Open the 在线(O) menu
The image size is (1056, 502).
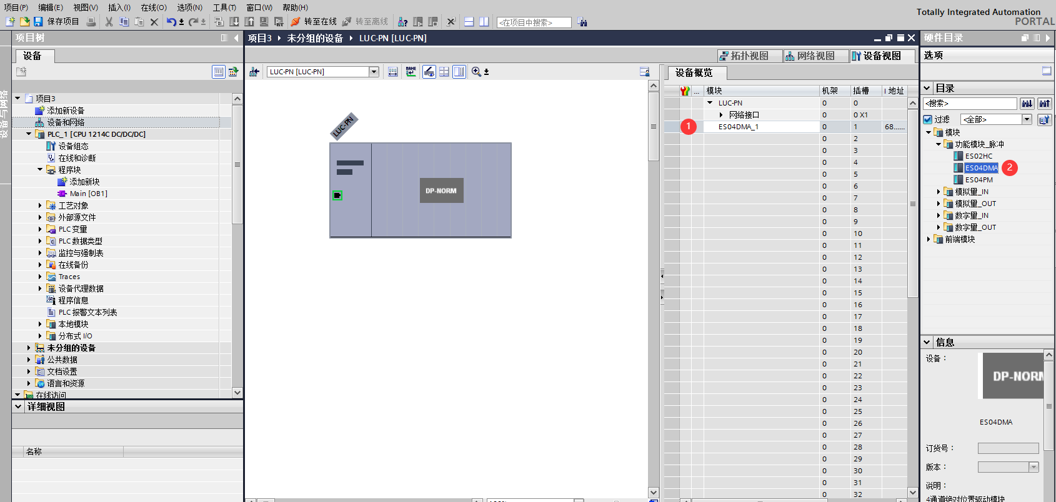pos(153,7)
